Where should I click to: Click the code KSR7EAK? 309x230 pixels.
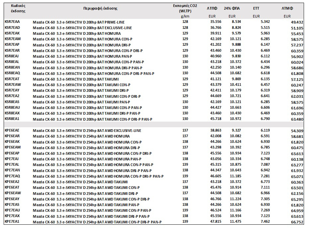(12, 33)
